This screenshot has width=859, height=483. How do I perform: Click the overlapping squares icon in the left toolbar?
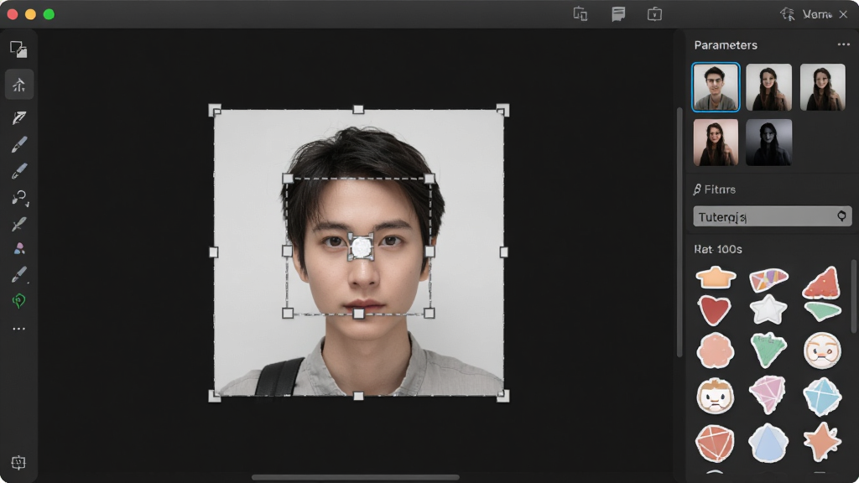click(18, 49)
